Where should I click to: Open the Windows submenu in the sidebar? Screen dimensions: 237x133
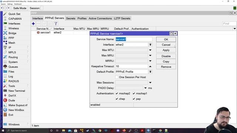pos(14,125)
